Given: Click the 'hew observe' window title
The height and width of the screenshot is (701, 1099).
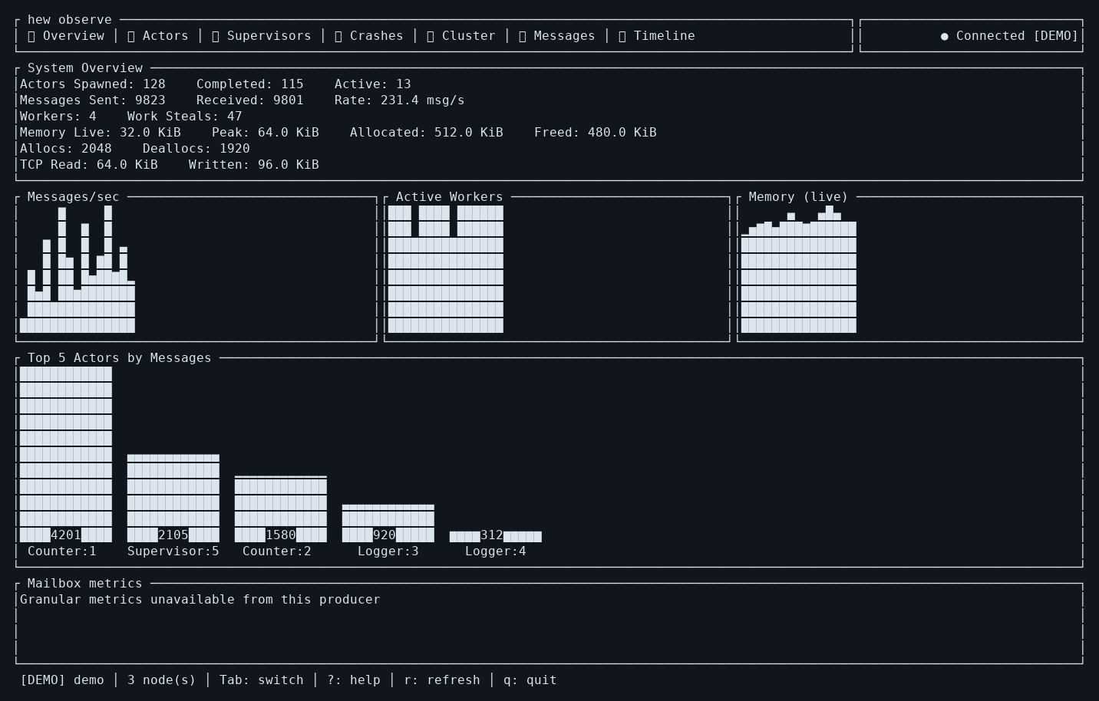Looking at the screenshot, I should coord(70,20).
